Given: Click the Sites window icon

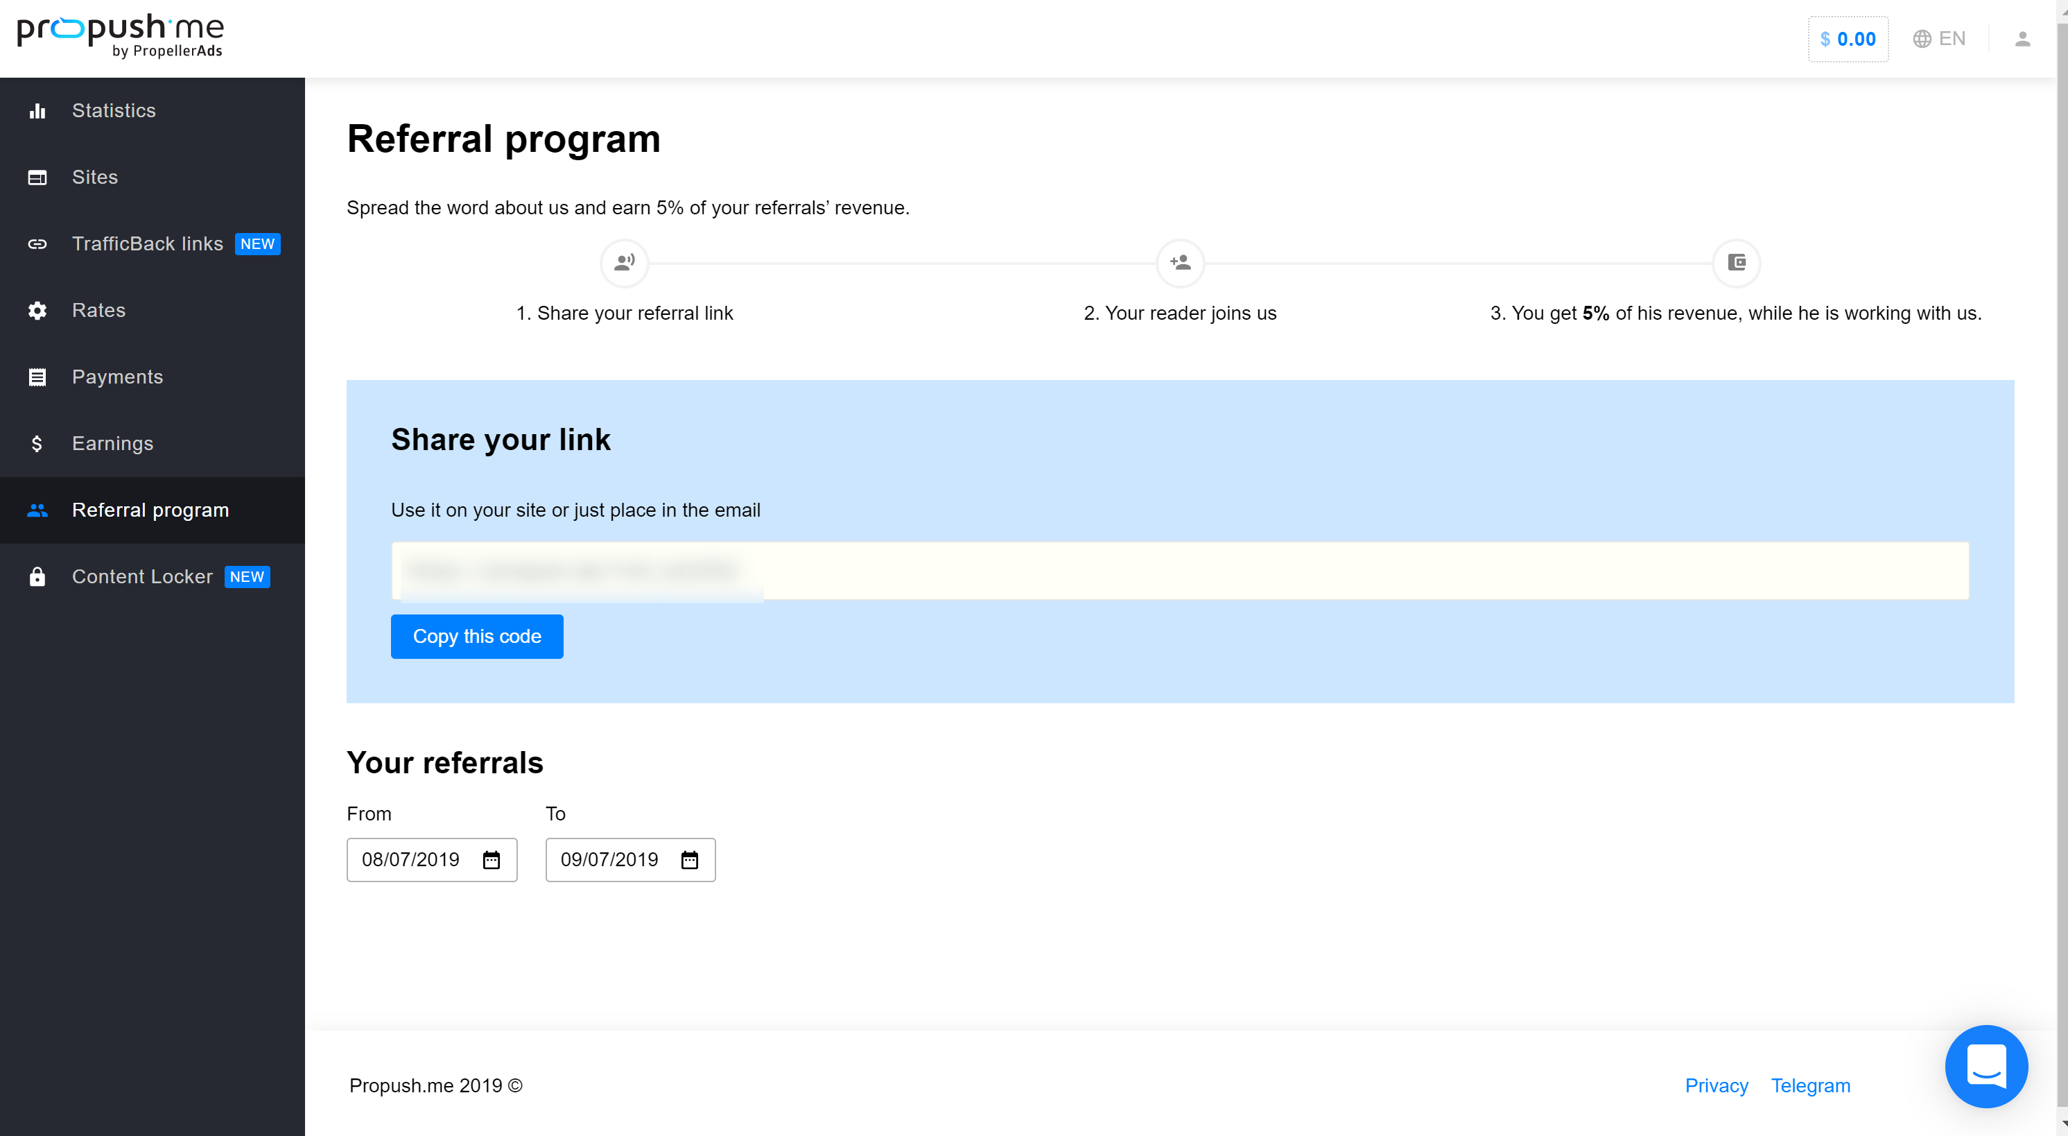Looking at the screenshot, I should 37,178.
